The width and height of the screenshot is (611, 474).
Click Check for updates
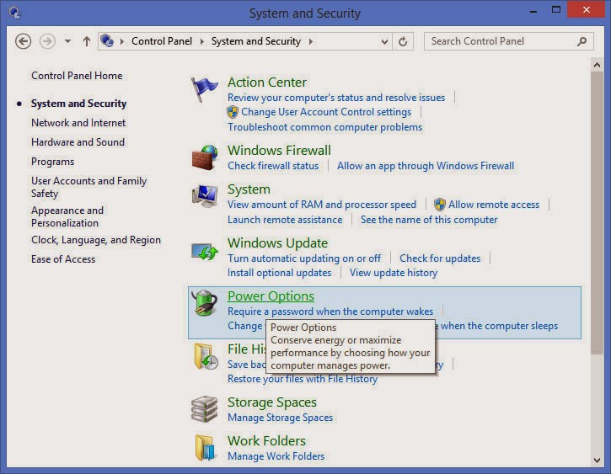[440, 258]
